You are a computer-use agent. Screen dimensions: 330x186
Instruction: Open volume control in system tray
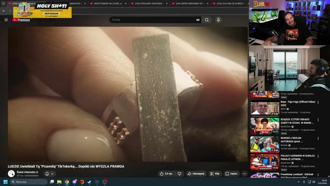click(x=314, y=182)
